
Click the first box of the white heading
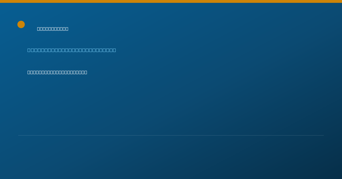[x=38, y=29]
